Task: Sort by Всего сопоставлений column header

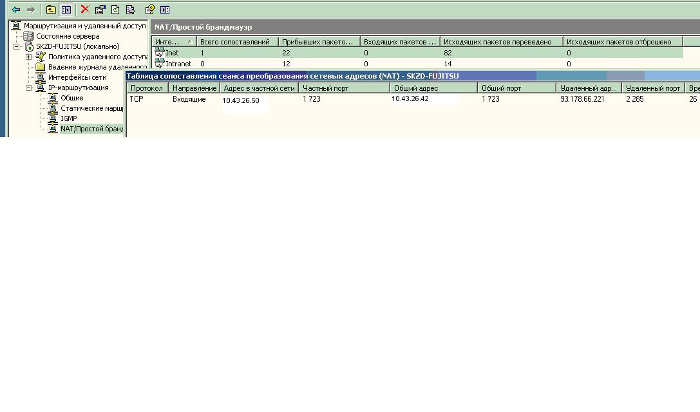Action: click(x=238, y=41)
